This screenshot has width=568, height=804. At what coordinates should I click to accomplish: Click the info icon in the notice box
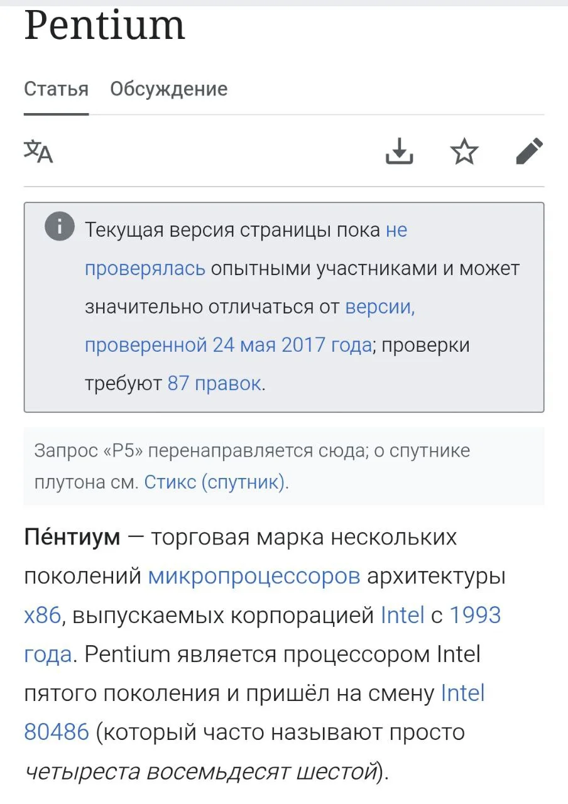pyautogui.click(x=59, y=228)
